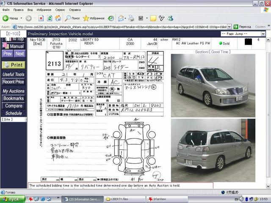Open Useful Tools in sidebar

(x=13, y=74)
